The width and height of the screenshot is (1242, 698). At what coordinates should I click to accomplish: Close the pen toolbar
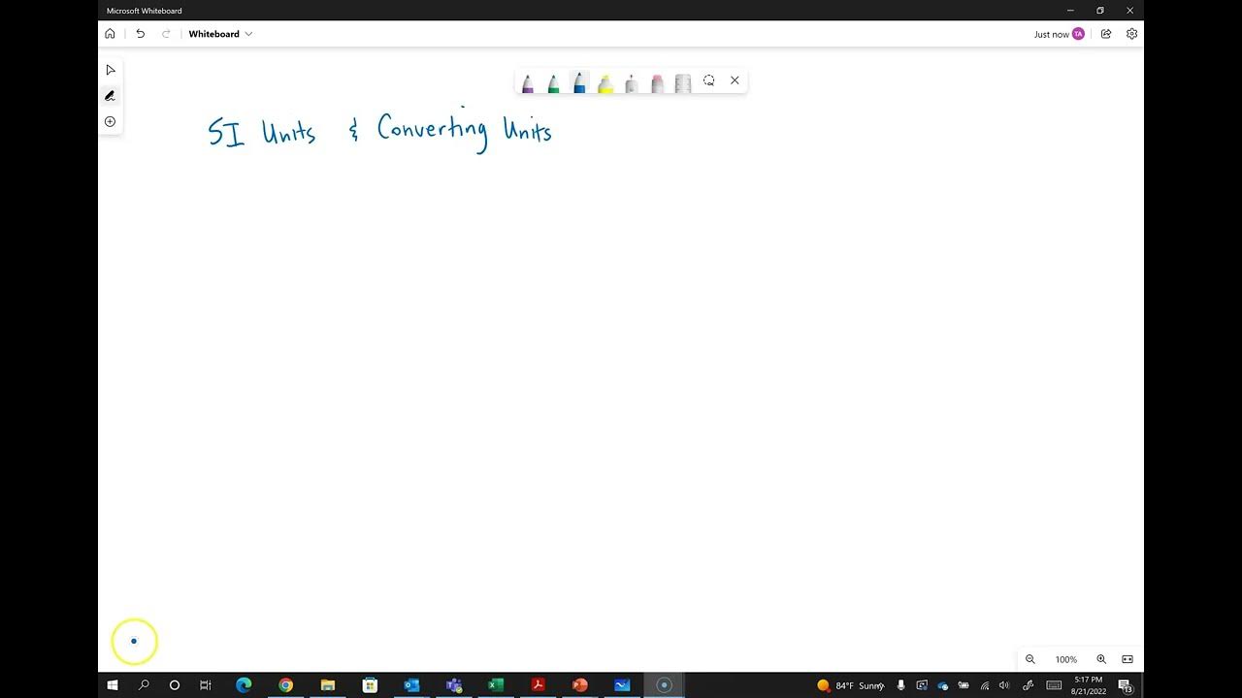(x=735, y=80)
